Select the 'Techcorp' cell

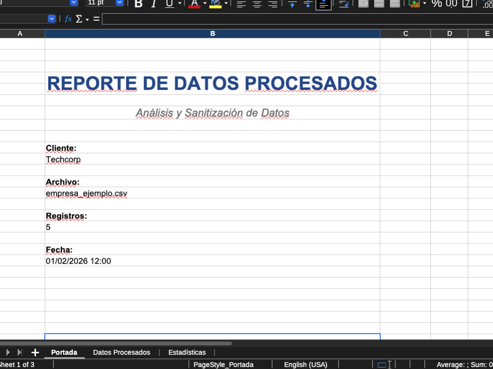212,159
